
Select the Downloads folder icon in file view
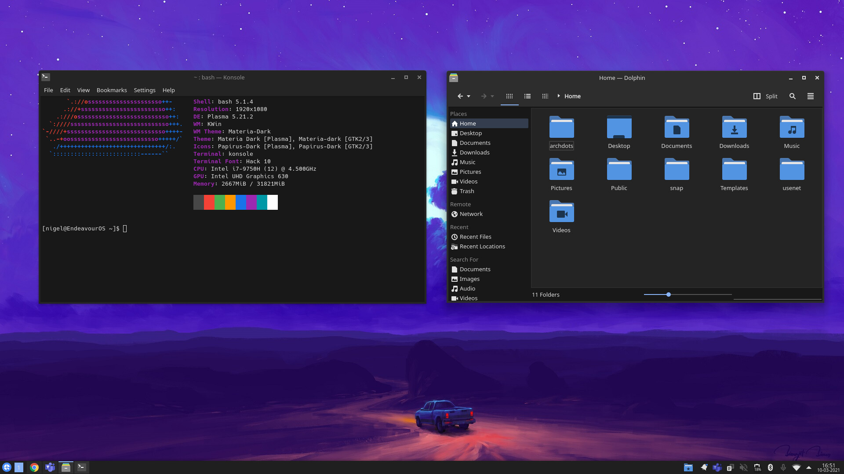click(x=734, y=127)
